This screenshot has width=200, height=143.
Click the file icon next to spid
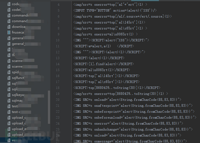click(x=9, y=72)
